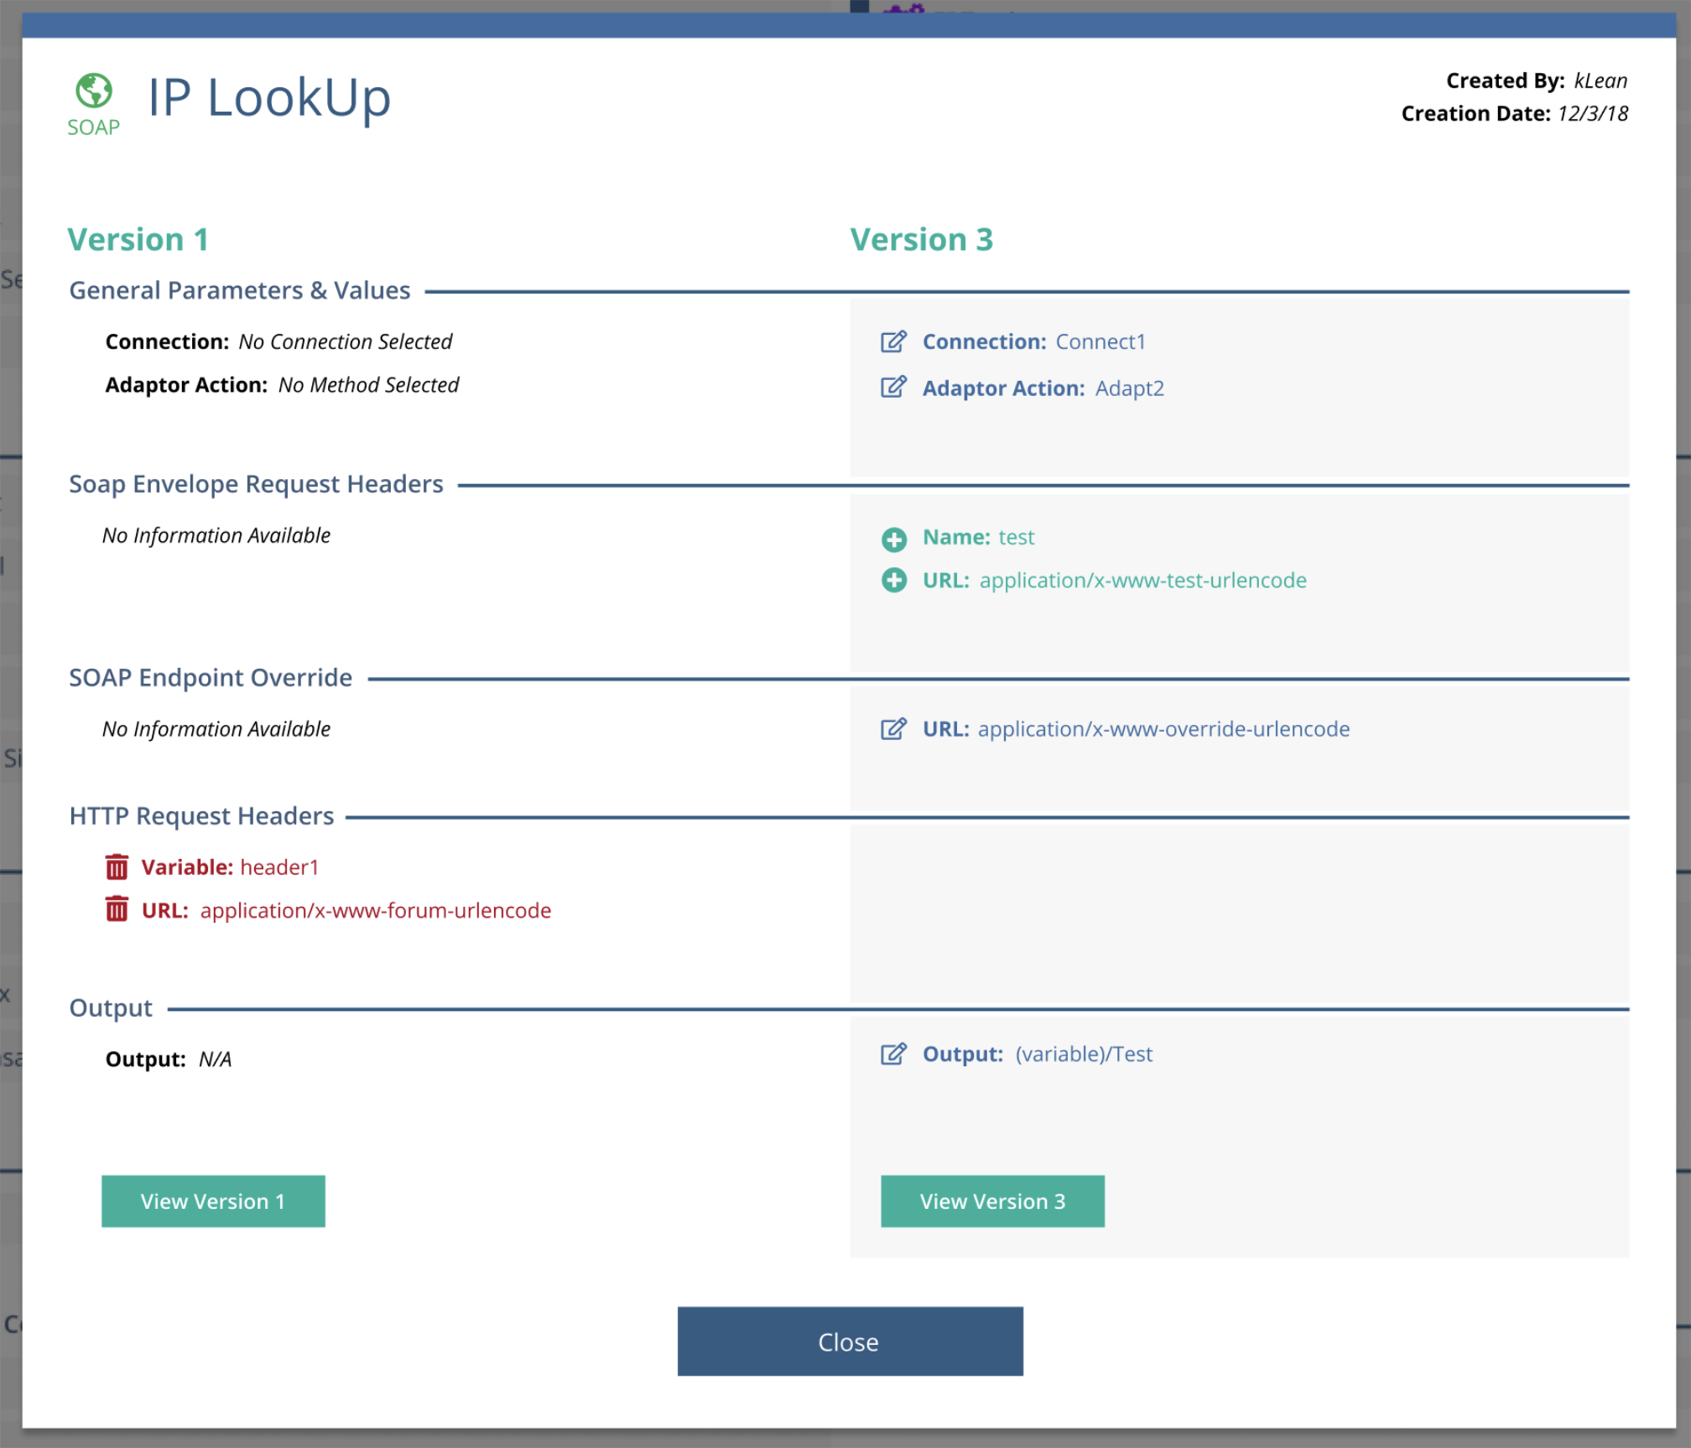The height and width of the screenshot is (1448, 1691).
Task: Click the header1 variable text
Action: coord(279,867)
